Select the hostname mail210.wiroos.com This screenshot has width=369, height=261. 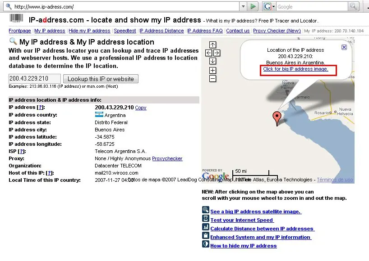click(116, 173)
